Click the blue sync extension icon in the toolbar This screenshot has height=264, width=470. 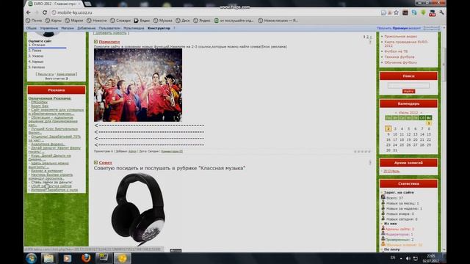point(414,12)
